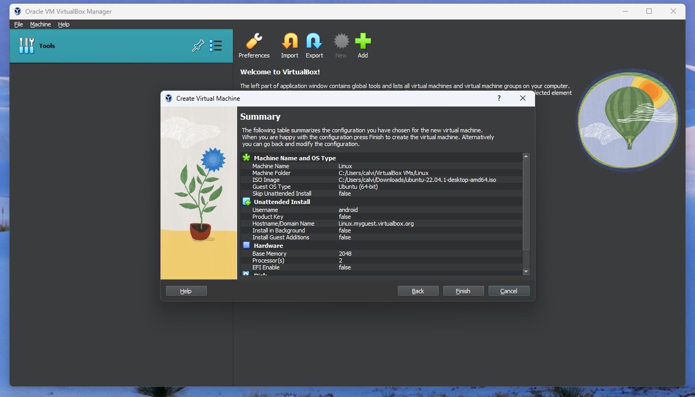Viewport: 695px width, 397px height.
Task: Select the Tools item in left panel
Action: (121, 46)
